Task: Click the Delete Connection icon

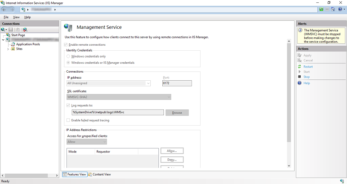Action: click(25, 30)
